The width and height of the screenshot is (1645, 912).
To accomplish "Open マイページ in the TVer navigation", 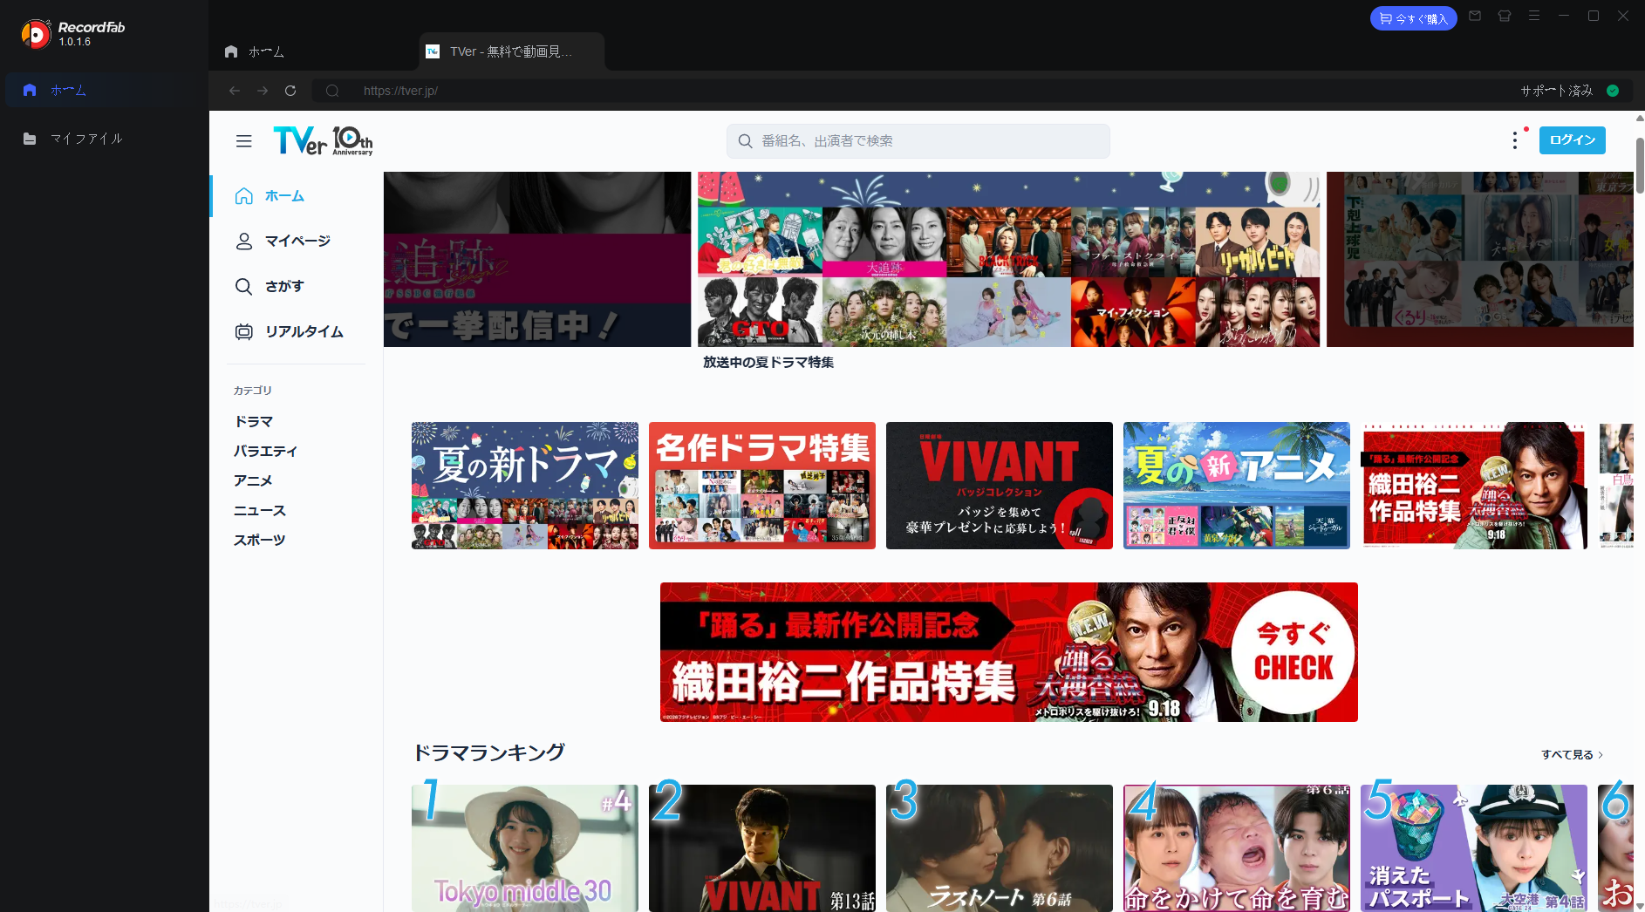I will (297, 242).
